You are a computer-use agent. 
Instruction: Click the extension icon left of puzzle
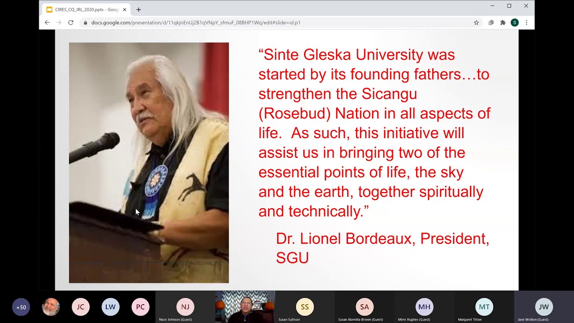pos(491,22)
